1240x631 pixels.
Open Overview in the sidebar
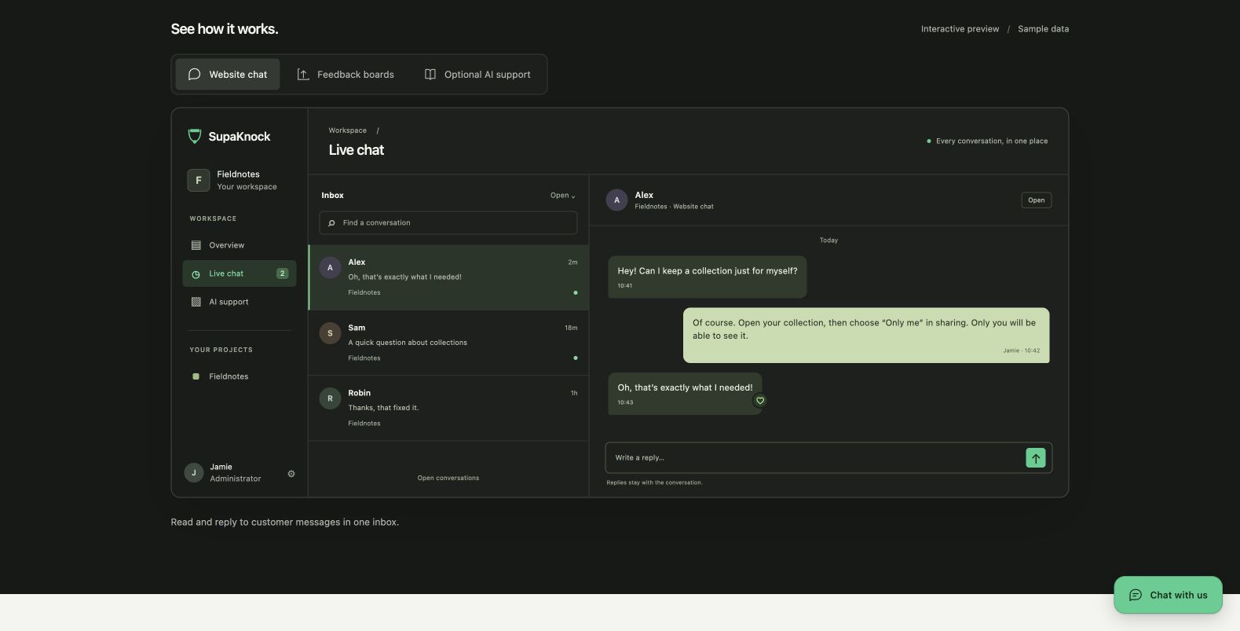240,245
